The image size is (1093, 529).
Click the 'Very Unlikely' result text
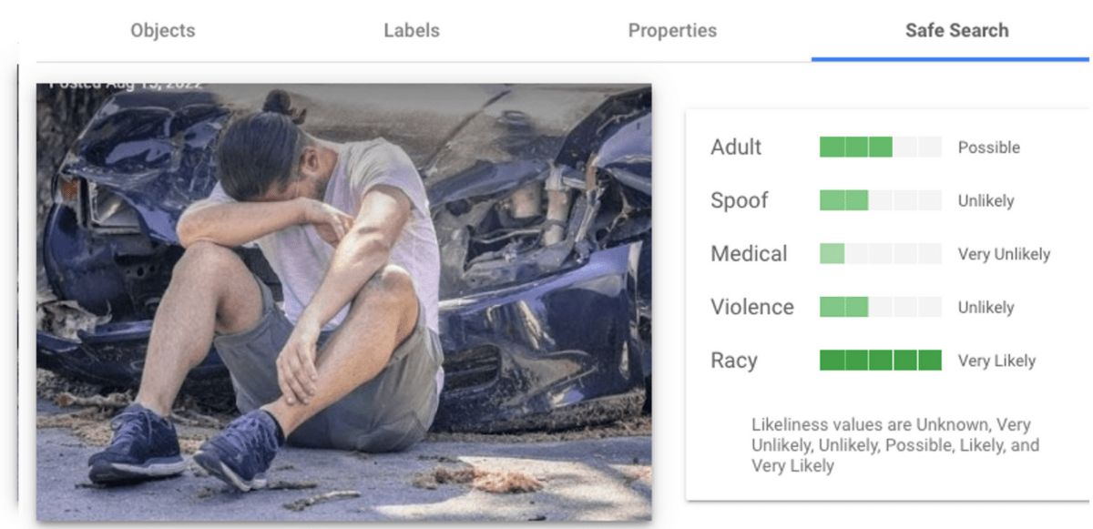point(1004,255)
